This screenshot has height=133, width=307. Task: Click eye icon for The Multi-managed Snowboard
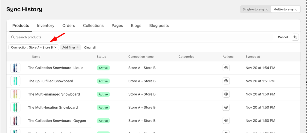coord(226,94)
